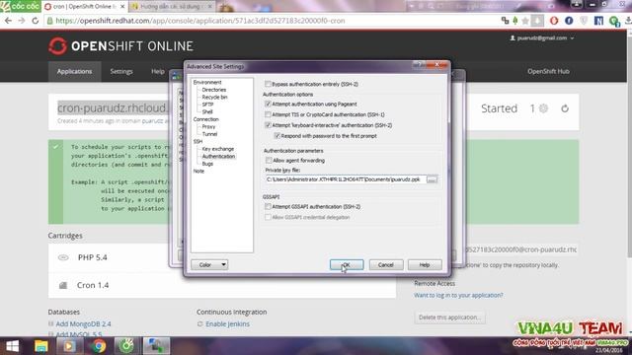Image resolution: width=632 pixels, height=355 pixels.
Task: Open the WinSCP taskbar icon
Action: [x=156, y=346]
